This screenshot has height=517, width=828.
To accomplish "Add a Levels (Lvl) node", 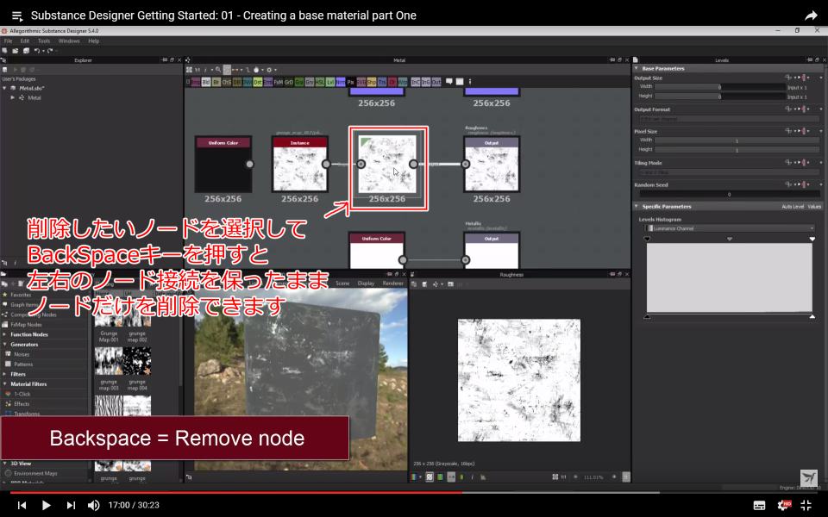I will click(330, 82).
